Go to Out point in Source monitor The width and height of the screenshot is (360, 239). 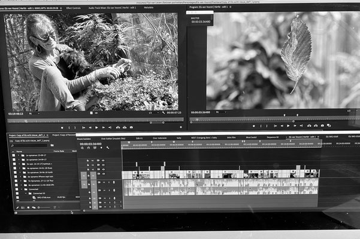pos(110,127)
